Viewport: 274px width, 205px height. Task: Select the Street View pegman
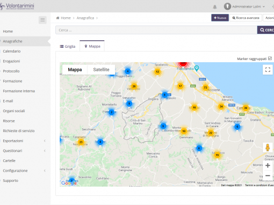268,148
